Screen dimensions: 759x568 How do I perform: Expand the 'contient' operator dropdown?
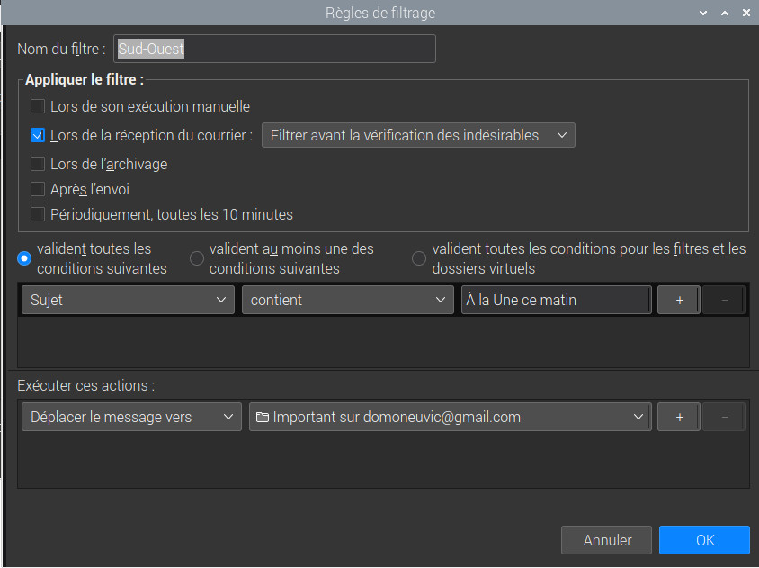pyautogui.click(x=348, y=300)
